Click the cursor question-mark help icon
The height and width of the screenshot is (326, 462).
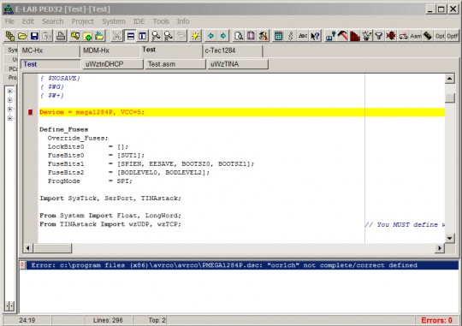[x=315, y=36]
